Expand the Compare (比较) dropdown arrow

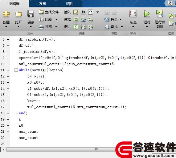(56, 19)
